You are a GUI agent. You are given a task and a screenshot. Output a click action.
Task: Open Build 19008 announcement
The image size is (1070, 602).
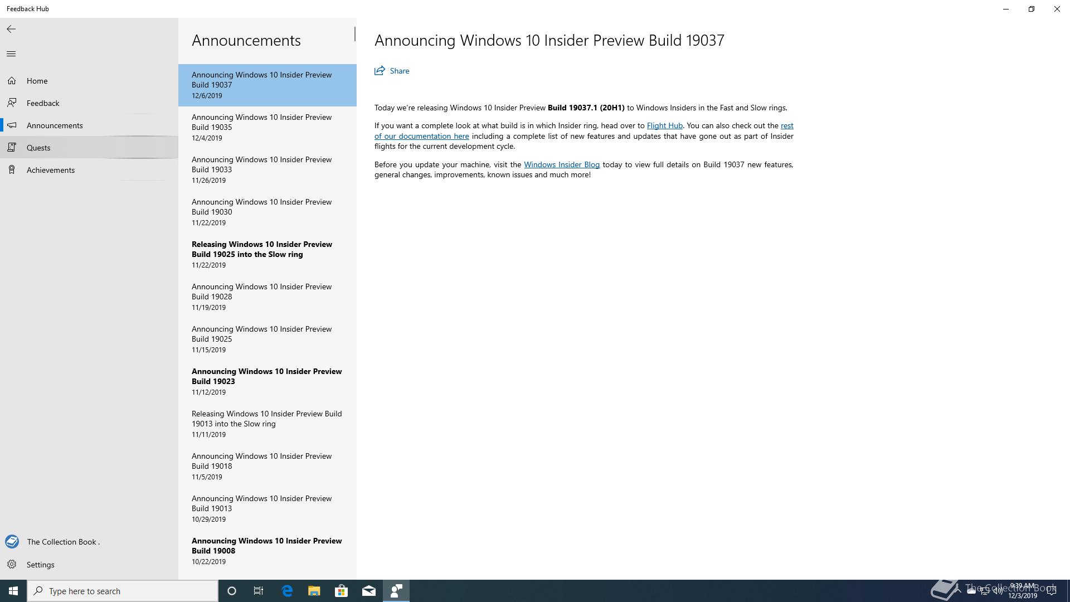tap(267, 551)
